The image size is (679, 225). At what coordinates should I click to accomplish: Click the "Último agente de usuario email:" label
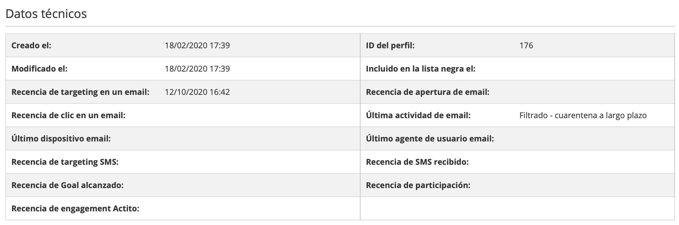(430, 138)
